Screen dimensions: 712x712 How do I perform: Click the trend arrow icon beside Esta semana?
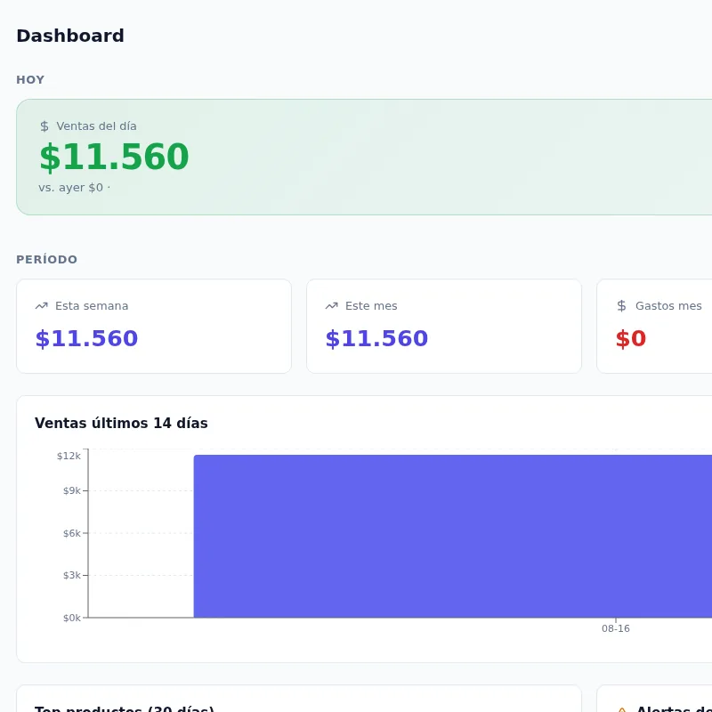(x=41, y=306)
